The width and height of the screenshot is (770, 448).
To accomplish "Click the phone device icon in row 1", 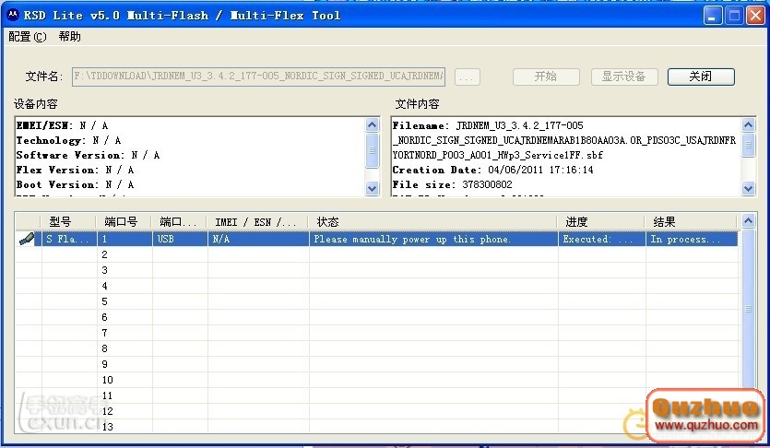I will 27,239.
